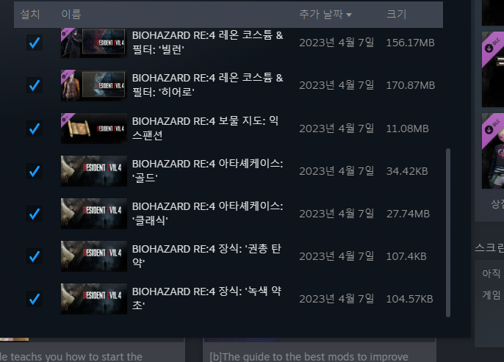Toggle install checkbox for '히어로' costume DLC

pos(35,85)
